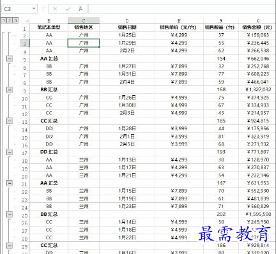Select the active cell C3 广州
Image resolution: width=276 pixels, height=254 pixels.
click(84, 43)
